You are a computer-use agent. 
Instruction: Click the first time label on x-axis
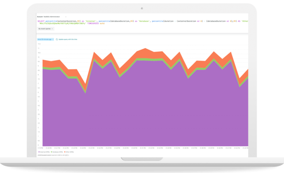coord(39,147)
